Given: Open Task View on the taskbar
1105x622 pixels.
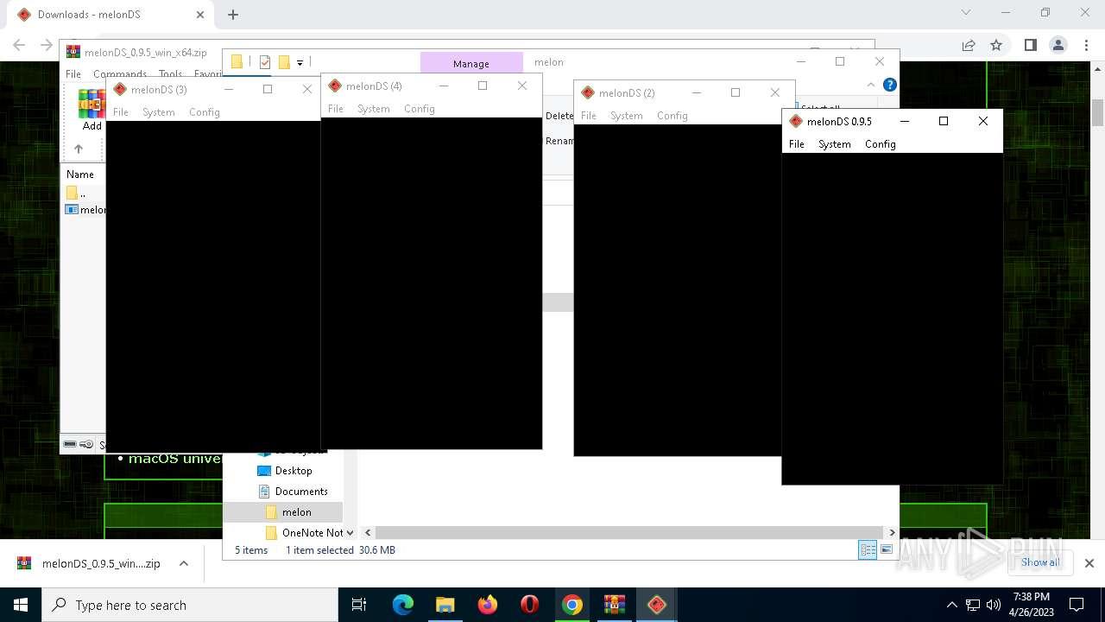Looking at the screenshot, I should tap(359, 605).
